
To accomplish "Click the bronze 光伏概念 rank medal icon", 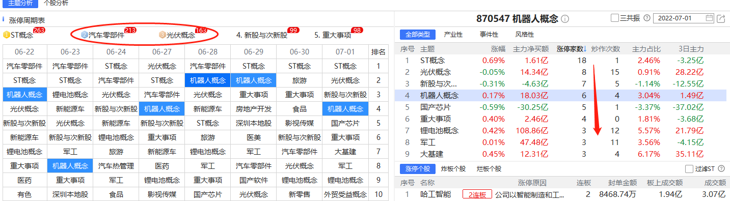I will (163, 35).
